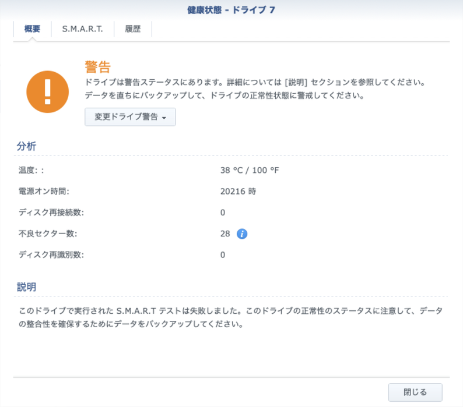
Task: Click the orange warning exclamation icon
Action: coord(47,92)
